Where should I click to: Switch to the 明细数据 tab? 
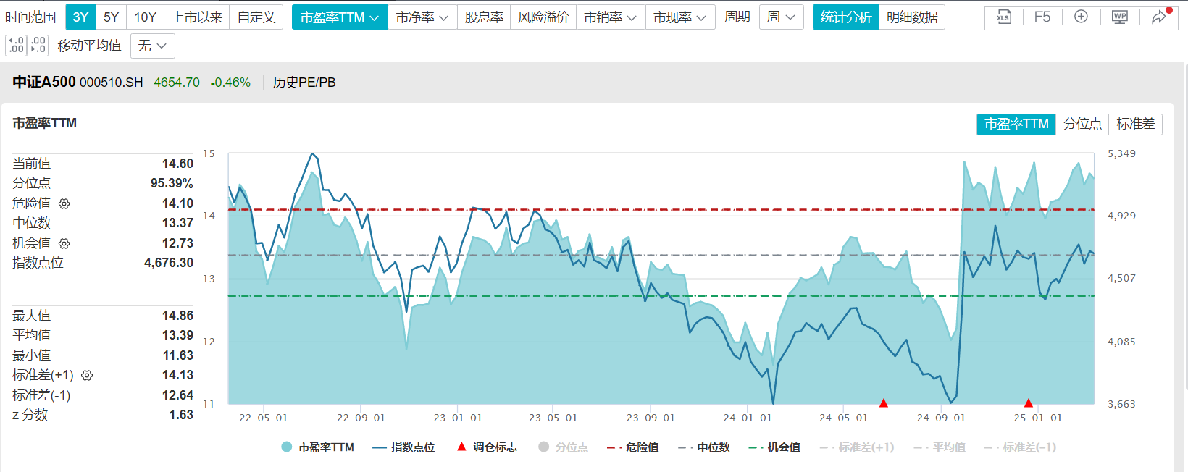coord(911,17)
